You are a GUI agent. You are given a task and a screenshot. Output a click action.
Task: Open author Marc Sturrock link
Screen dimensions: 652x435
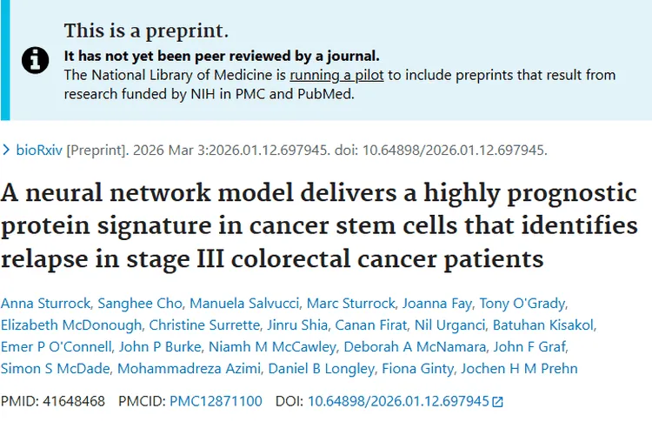(x=345, y=304)
